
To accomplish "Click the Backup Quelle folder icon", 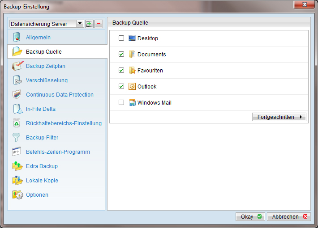I will point(17,51).
